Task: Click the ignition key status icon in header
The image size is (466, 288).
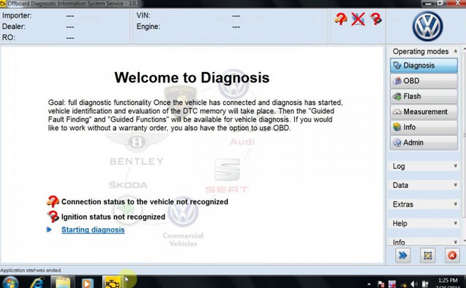Action: pos(376,19)
